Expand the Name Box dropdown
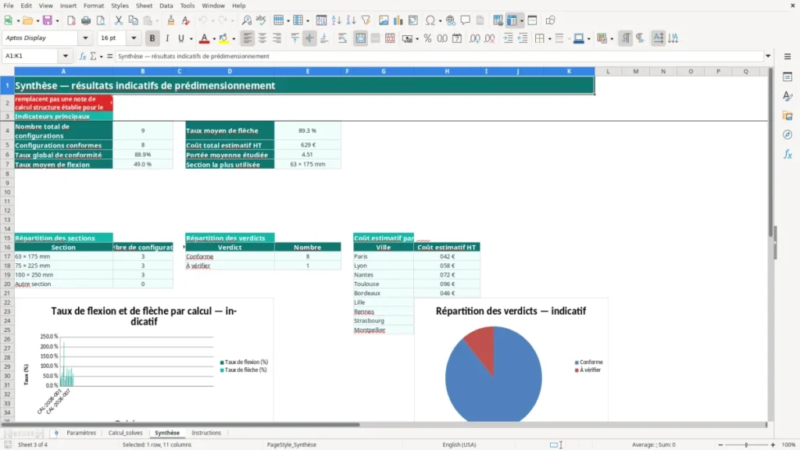 click(x=66, y=56)
